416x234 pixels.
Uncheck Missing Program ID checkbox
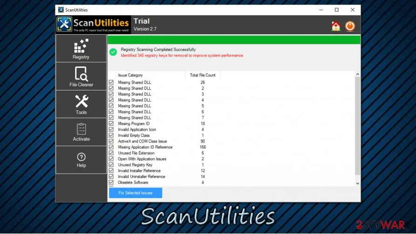(x=111, y=123)
